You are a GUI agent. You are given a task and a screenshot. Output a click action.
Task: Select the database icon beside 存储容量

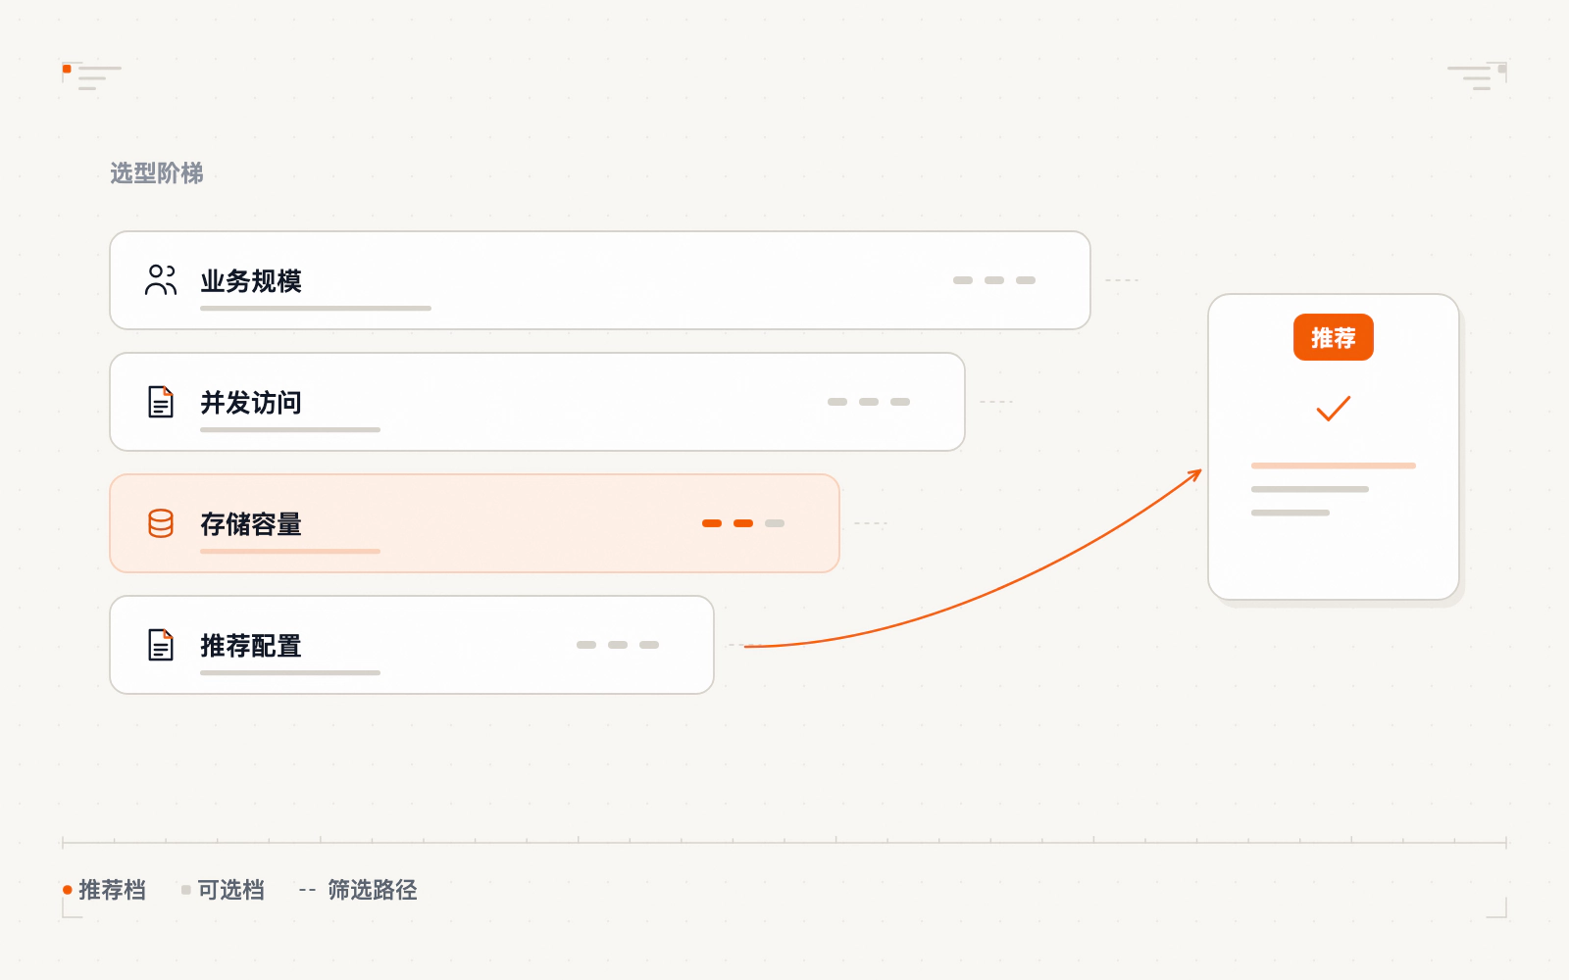(161, 523)
